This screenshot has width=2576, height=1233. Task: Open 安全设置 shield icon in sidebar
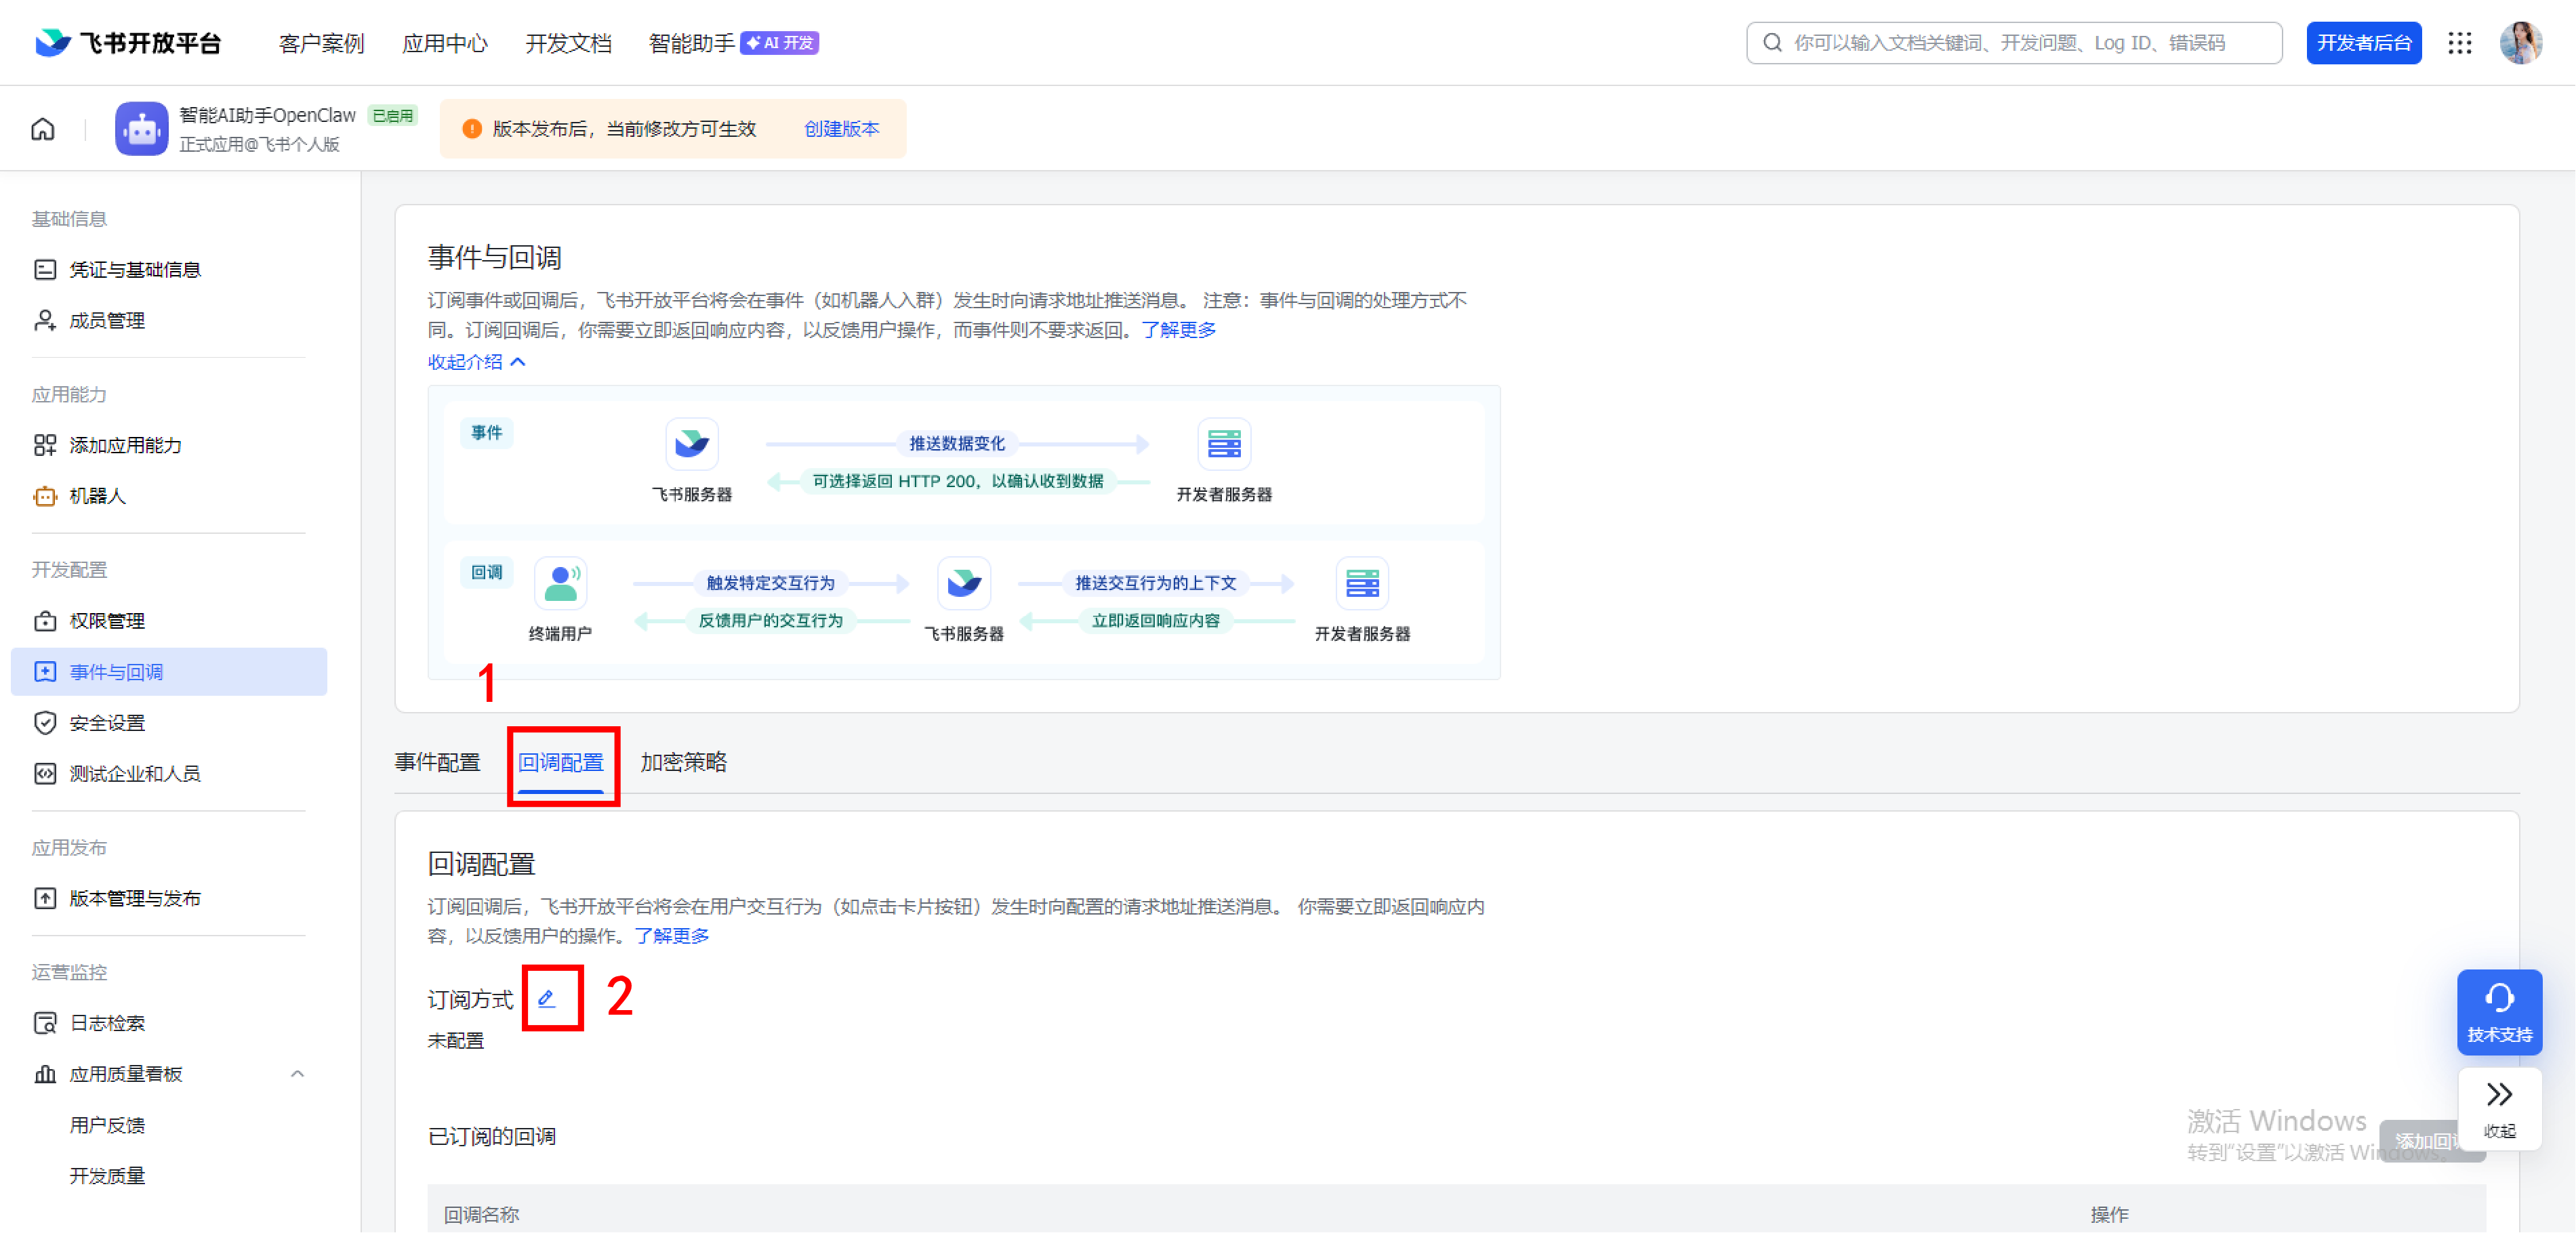tap(44, 722)
